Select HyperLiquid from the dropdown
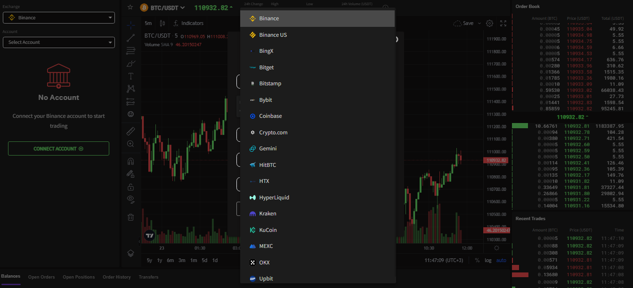The image size is (633, 288). [317, 197]
